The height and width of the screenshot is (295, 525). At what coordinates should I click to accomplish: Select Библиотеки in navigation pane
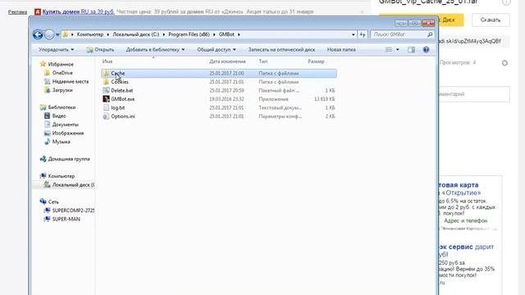62,107
